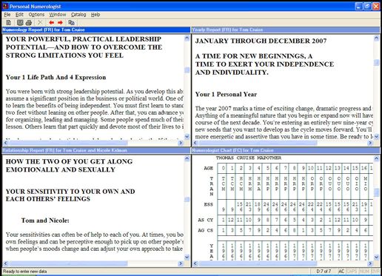Click scroll up arrow in Numerologist Chart pane
This screenshot has height=276, width=382.
pyautogui.click(x=376, y=158)
